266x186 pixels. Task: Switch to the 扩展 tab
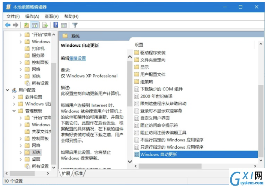(66, 173)
